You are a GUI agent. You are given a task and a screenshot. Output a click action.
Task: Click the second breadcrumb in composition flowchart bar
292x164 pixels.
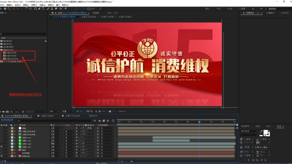(89, 17)
